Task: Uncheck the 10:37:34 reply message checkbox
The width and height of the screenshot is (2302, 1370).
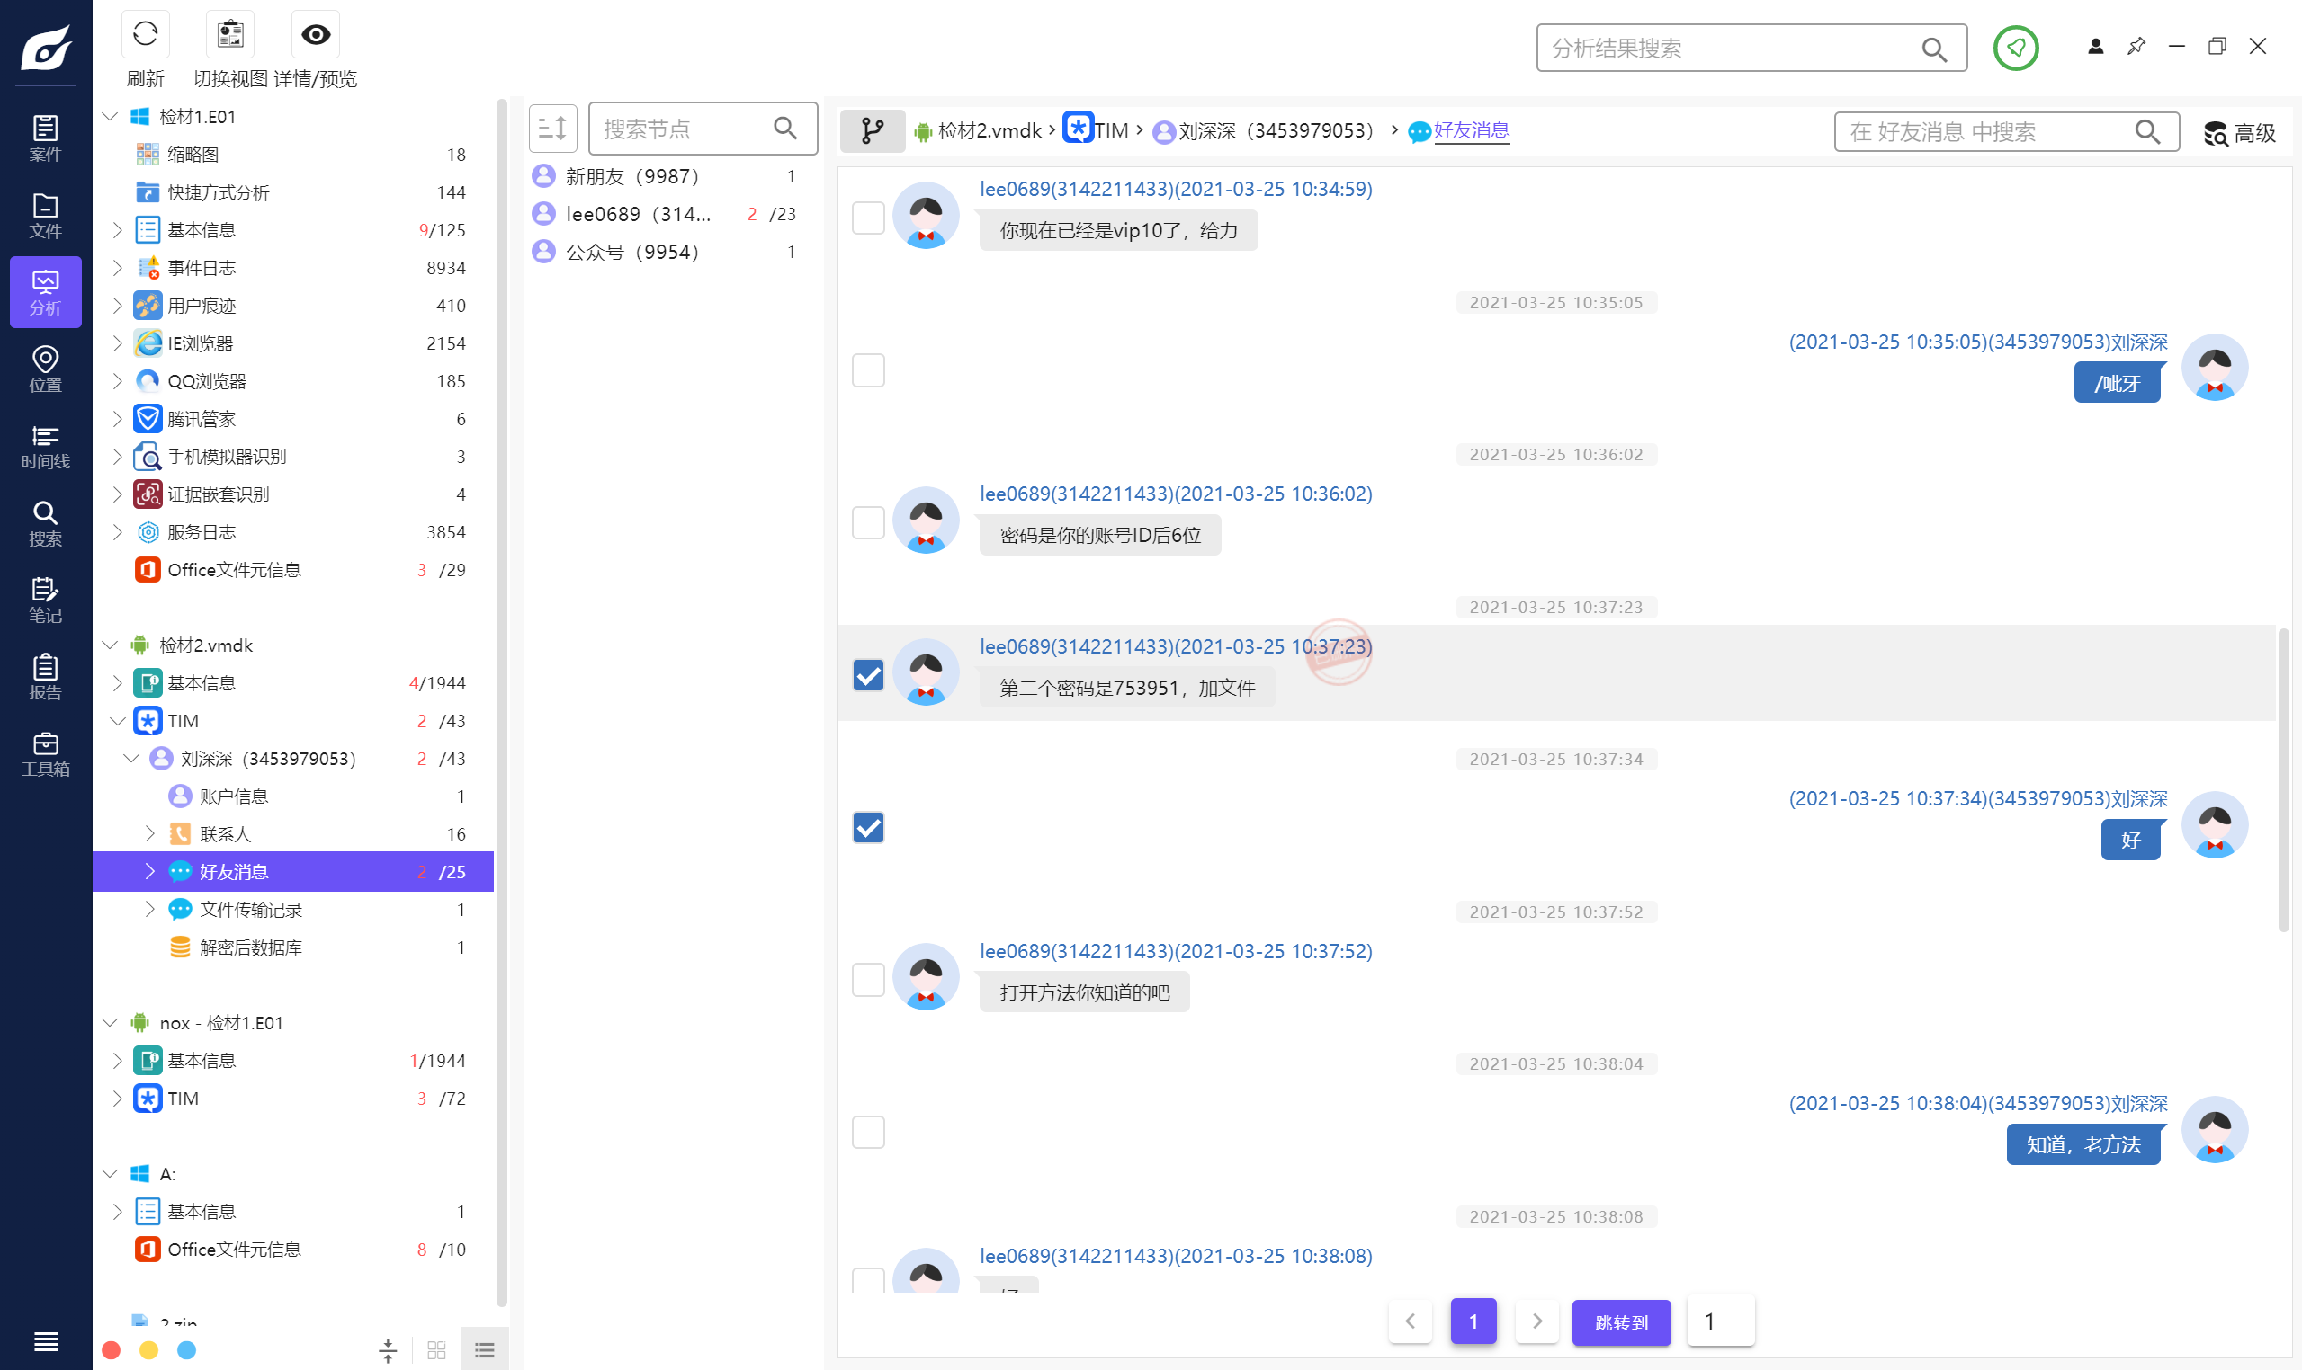Action: (867, 827)
